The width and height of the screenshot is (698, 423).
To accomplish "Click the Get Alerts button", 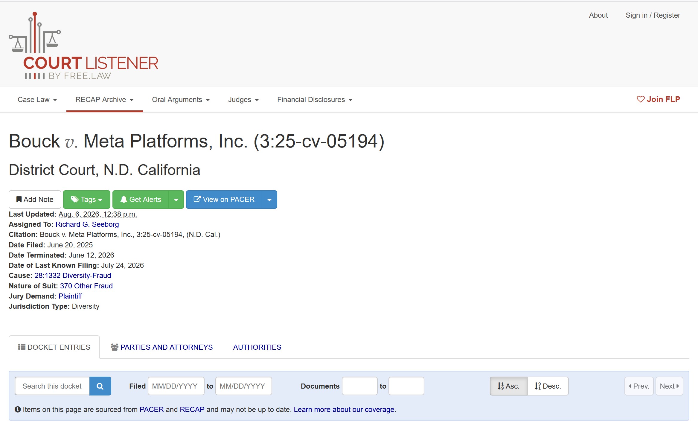I will click(x=141, y=200).
